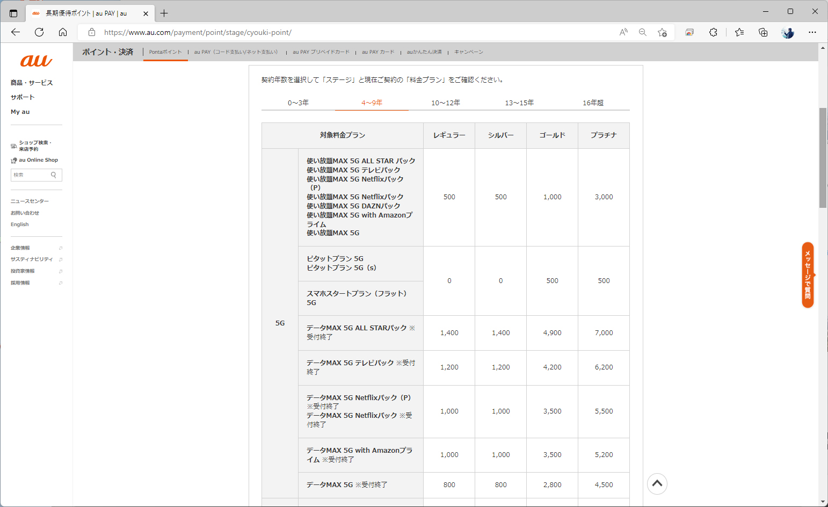Click the 2,800 value cell
The image size is (828, 507).
point(552,485)
